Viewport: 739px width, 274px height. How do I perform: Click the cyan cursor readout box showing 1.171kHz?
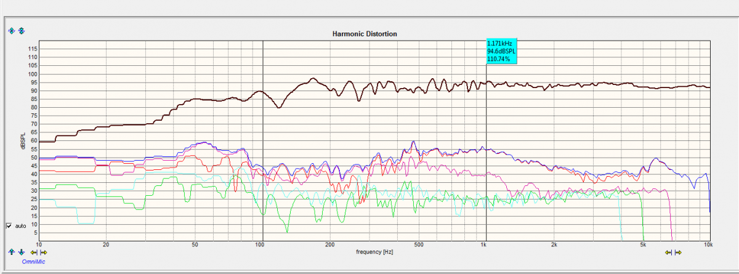[501, 51]
